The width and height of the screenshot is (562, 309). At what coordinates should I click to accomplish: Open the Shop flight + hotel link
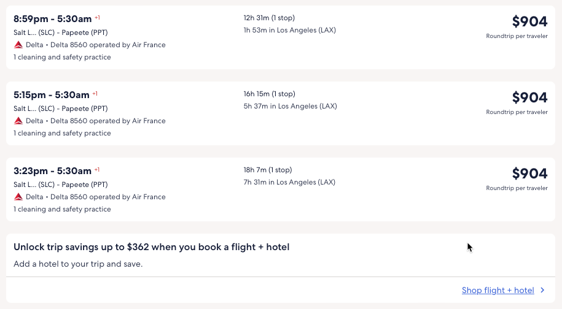pyautogui.click(x=498, y=291)
